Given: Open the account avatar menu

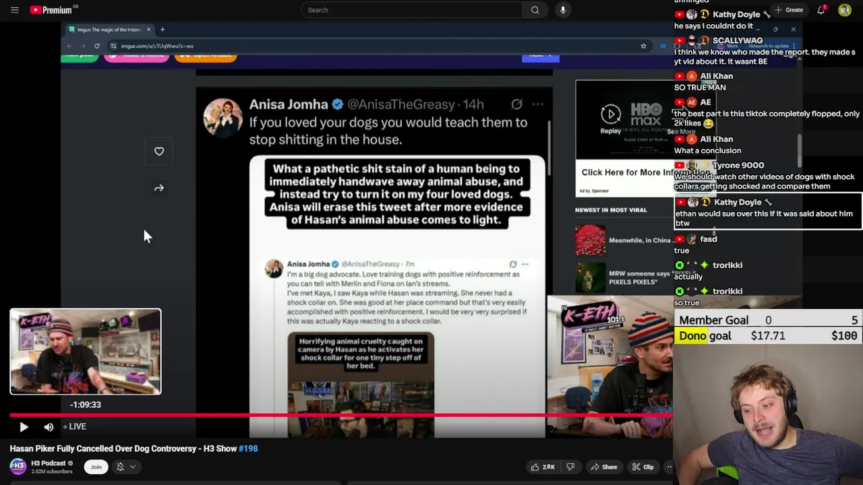Looking at the screenshot, I should [845, 10].
